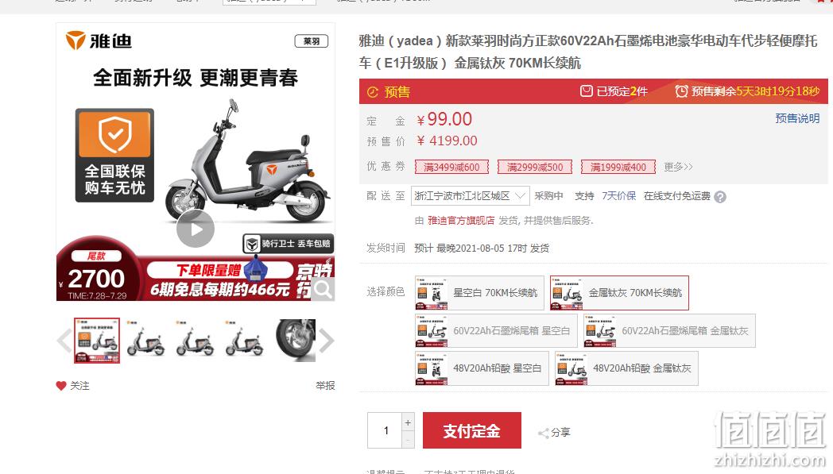Open the 分享 share icon

(x=544, y=434)
